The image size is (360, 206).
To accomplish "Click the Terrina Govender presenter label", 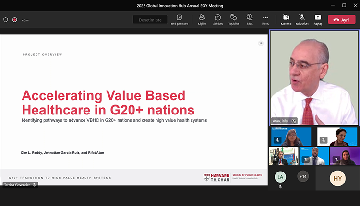I will [x=17, y=185].
